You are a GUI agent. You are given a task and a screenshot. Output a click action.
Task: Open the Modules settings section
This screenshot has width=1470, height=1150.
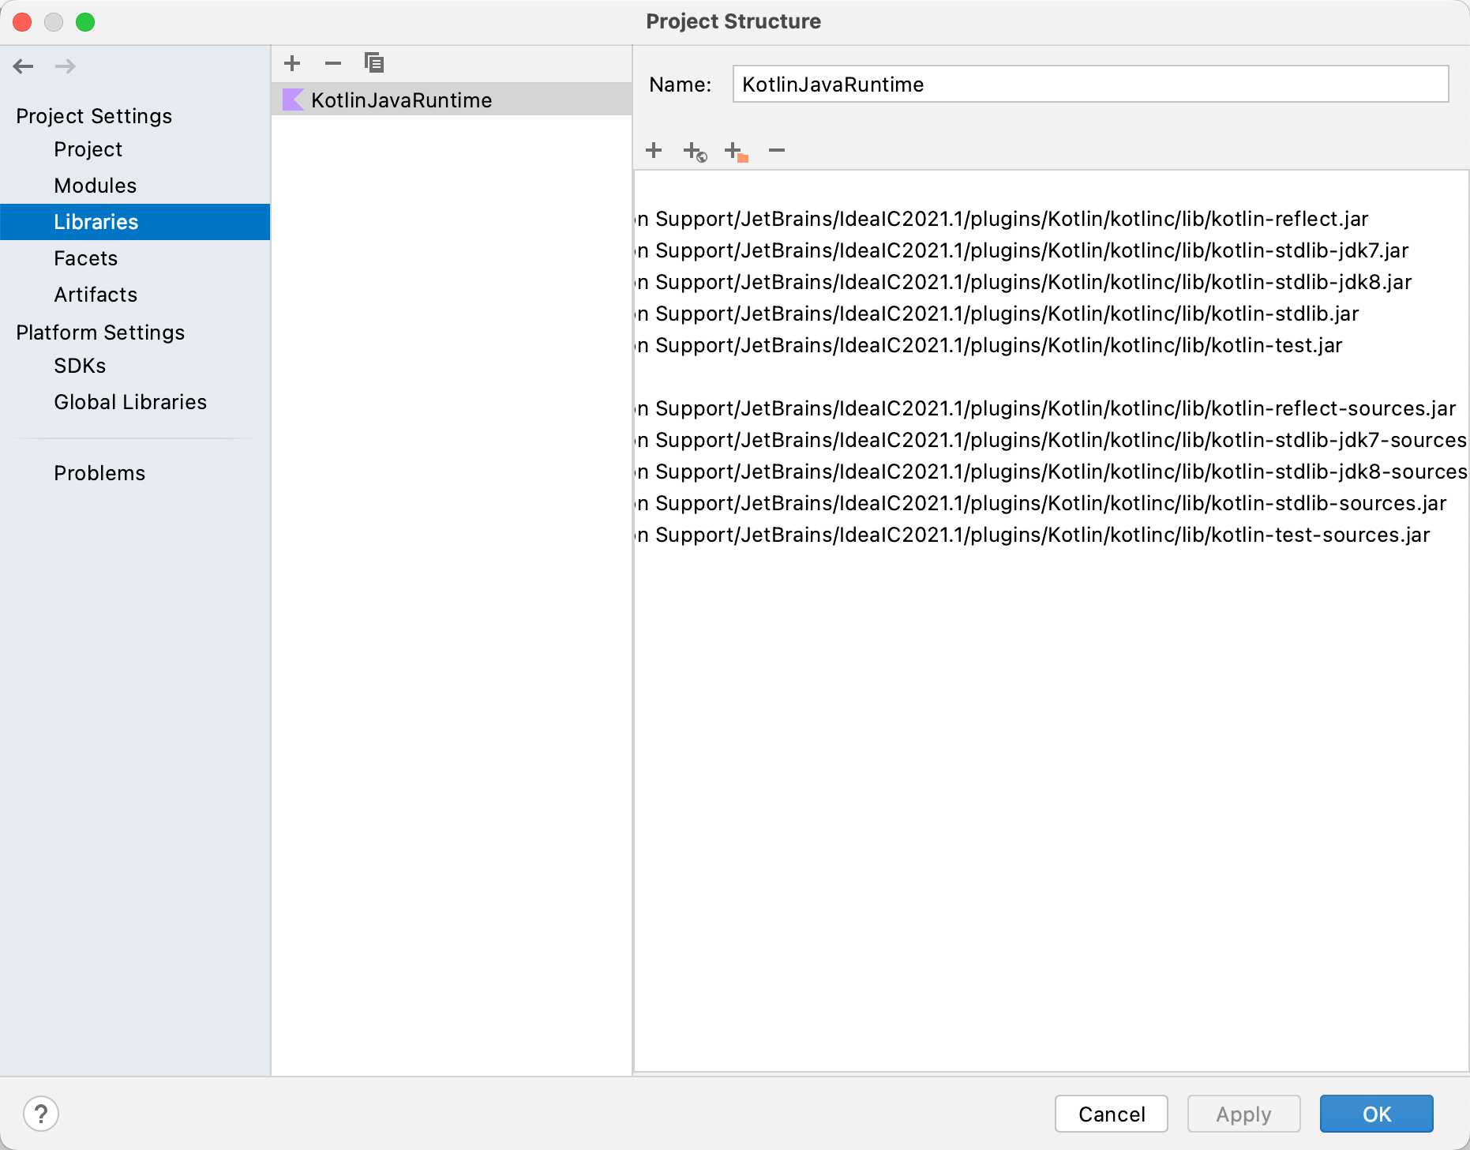click(x=95, y=185)
